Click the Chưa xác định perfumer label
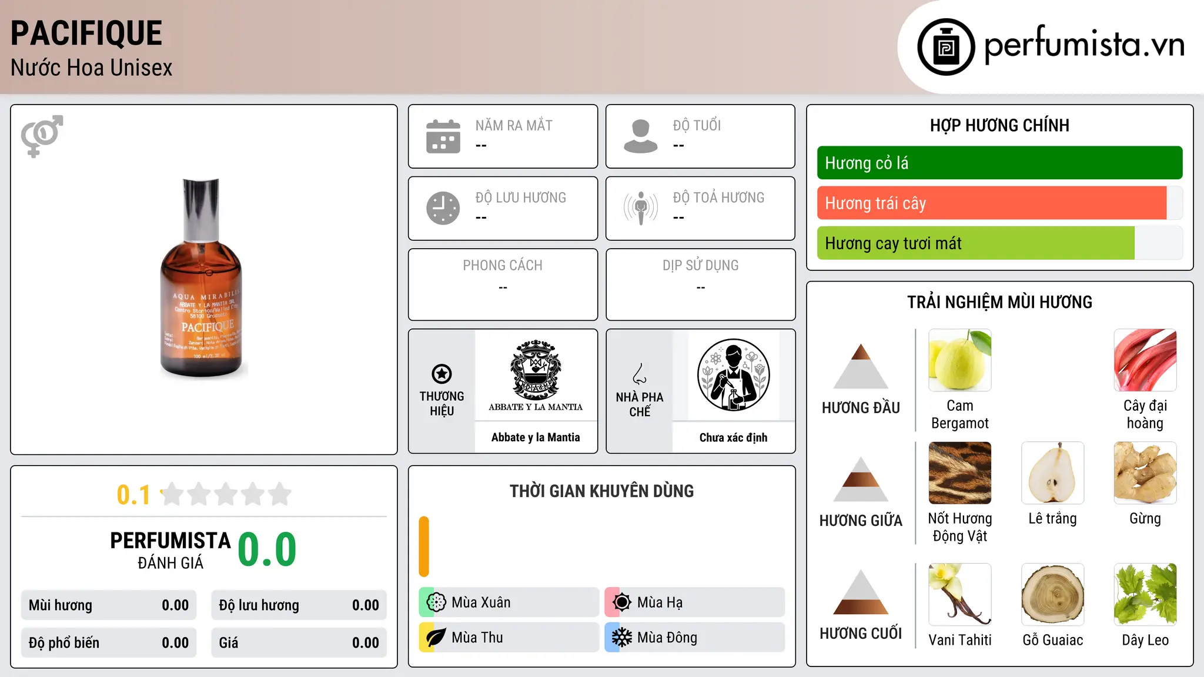This screenshot has width=1204, height=677. point(733,437)
